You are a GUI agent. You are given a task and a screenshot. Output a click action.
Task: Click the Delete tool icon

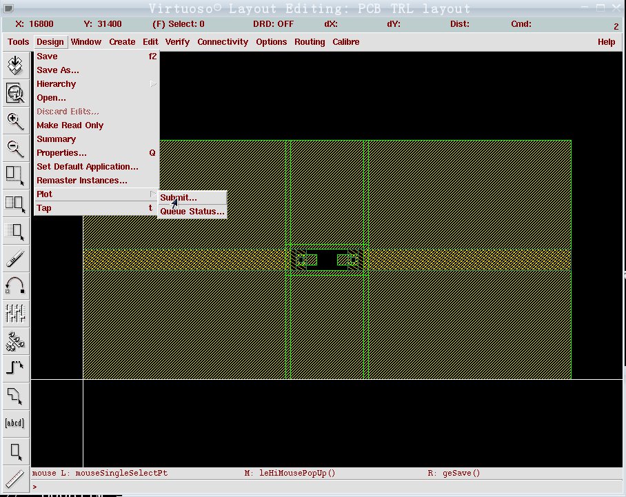pyautogui.click(x=16, y=258)
